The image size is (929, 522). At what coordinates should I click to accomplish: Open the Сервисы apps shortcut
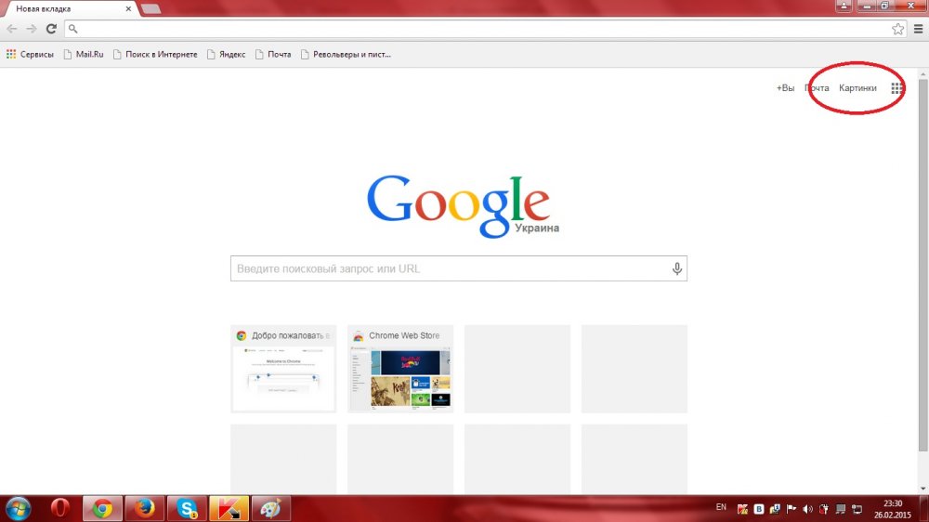click(x=31, y=54)
